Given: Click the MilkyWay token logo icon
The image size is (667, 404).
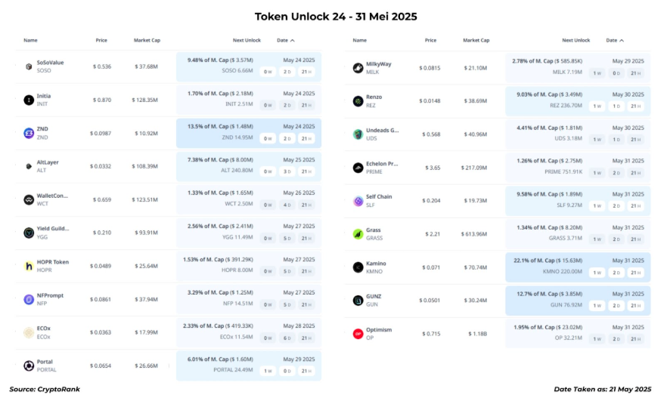Looking at the screenshot, I should pos(358,68).
